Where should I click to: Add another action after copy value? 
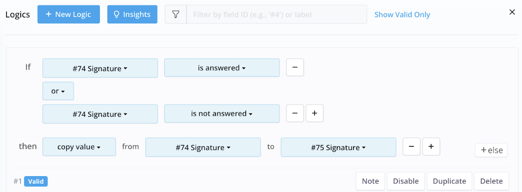(431, 147)
